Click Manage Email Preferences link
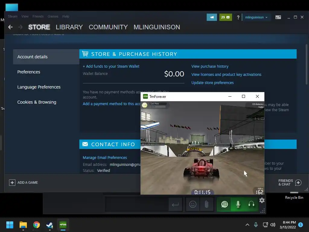The height and width of the screenshot is (232, 309). 105,158
